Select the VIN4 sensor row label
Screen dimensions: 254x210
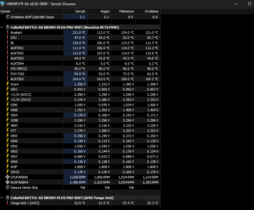pos(14,115)
